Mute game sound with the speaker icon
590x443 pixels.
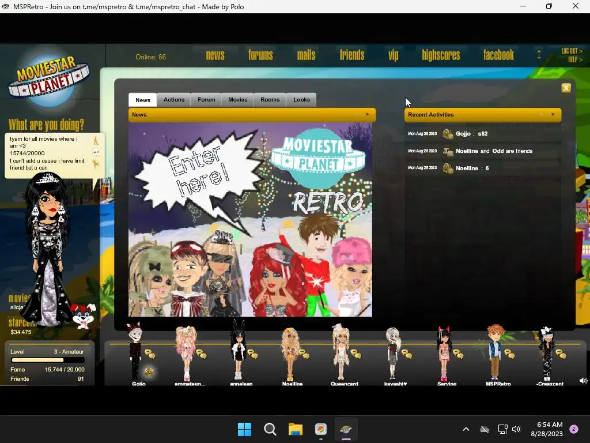[583, 381]
